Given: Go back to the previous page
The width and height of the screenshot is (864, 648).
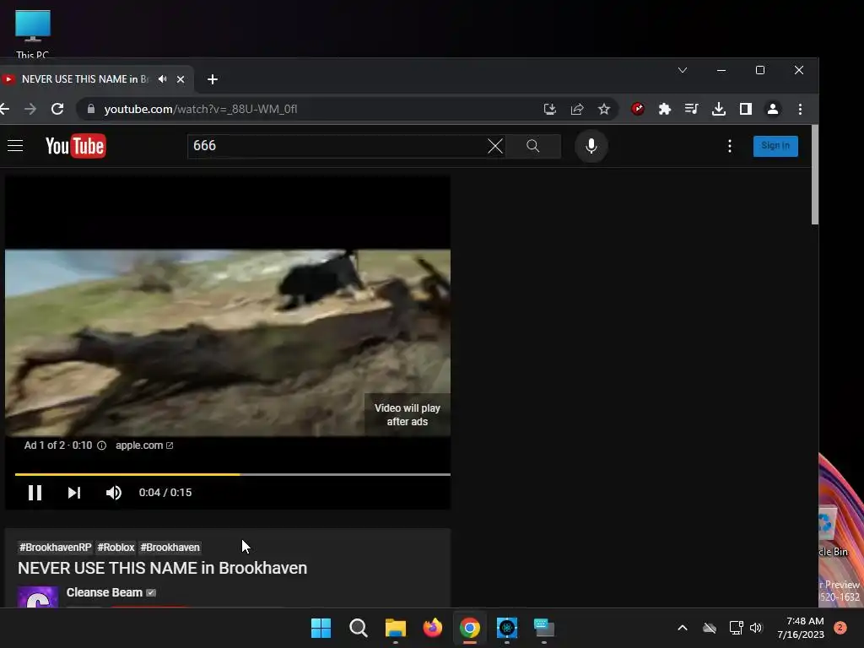Looking at the screenshot, I should click(4, 109).
